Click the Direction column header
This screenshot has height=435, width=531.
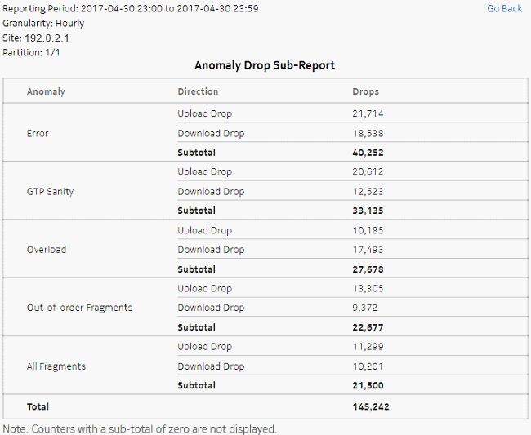pos(198,91)
